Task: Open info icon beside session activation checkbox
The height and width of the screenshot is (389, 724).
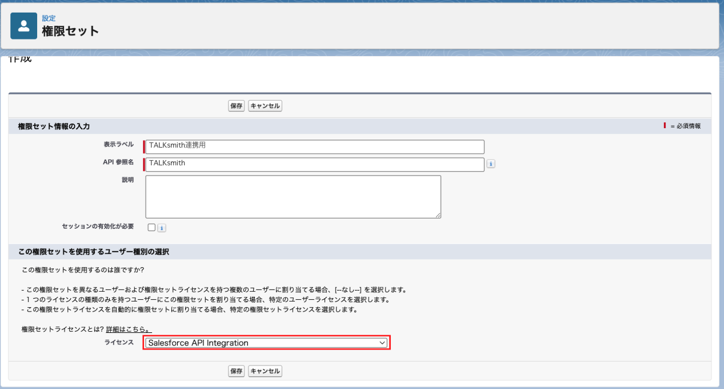Action: [162, 228]
